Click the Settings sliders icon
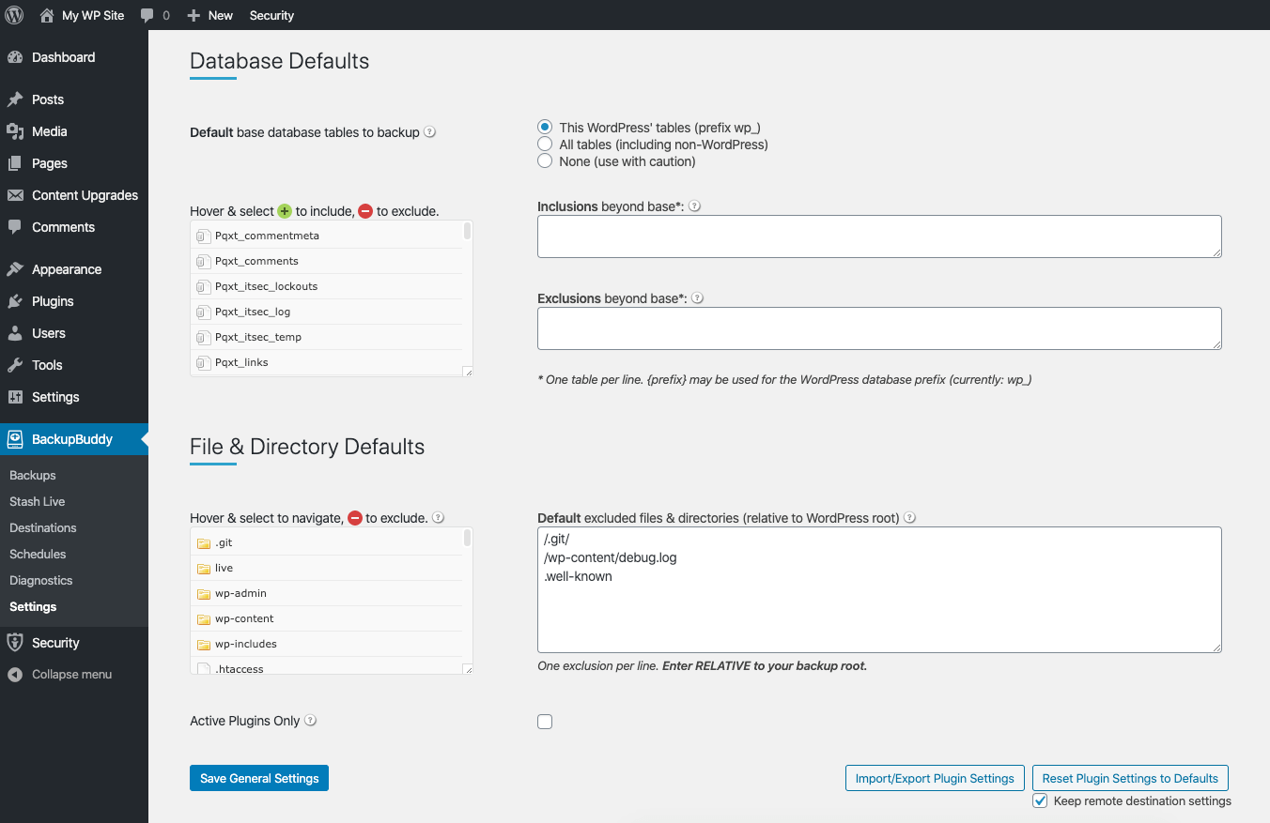Image resolution: width=1270 pixels, height=823 pixels. (x=15, y=397)
